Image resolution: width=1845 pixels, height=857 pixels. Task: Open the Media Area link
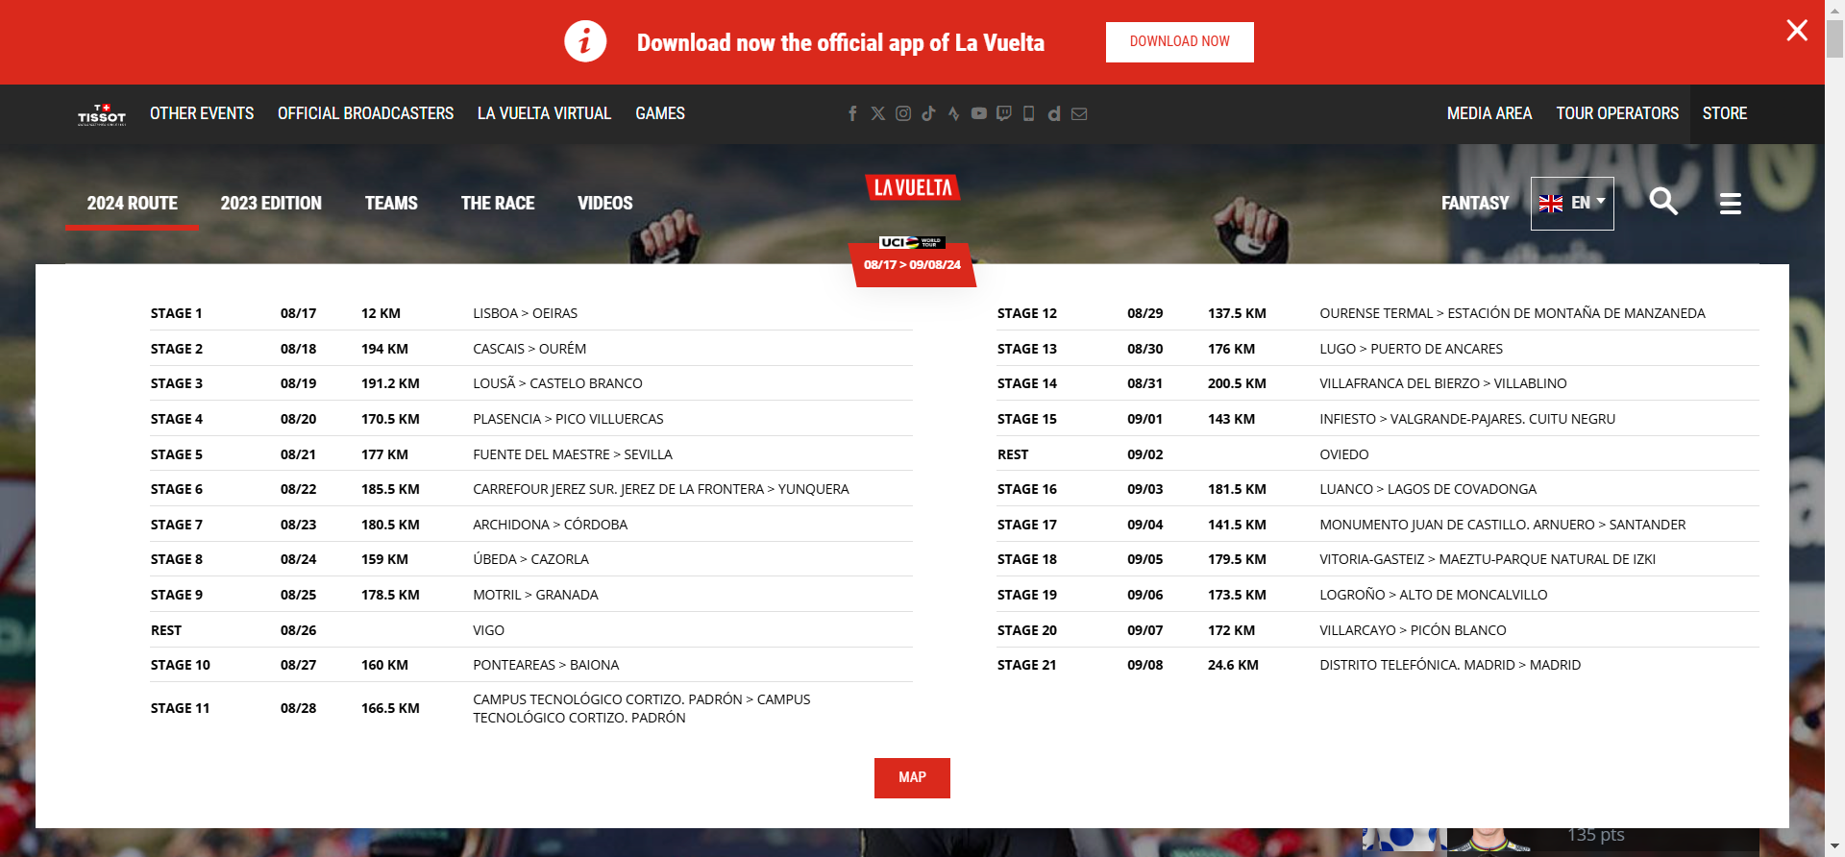coord(1489,113)
